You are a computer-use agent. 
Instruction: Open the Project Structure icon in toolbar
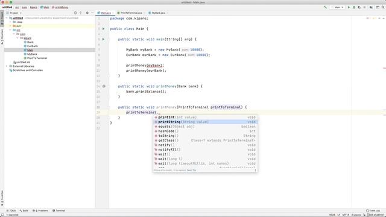coord(371,7)
